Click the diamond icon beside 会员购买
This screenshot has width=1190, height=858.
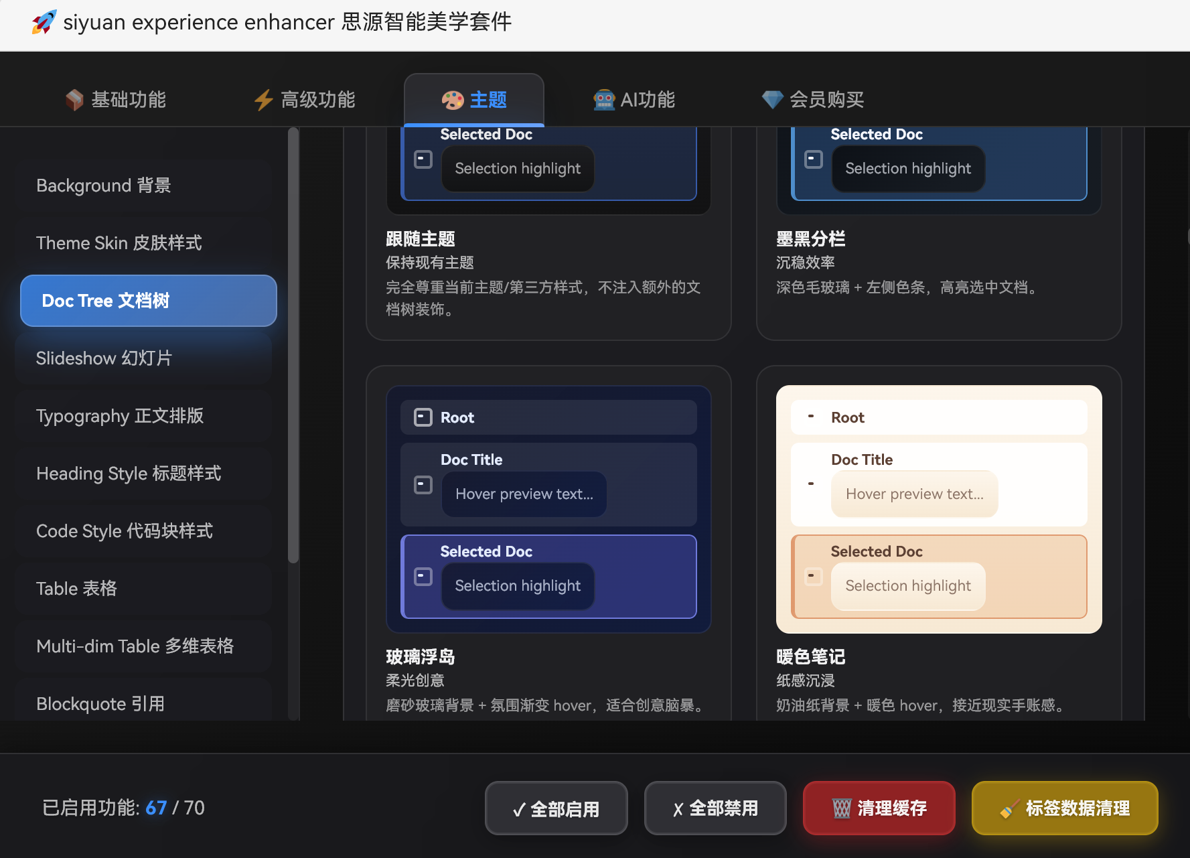(772, 100)
